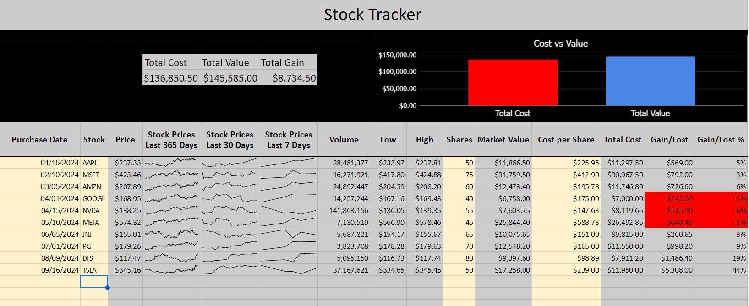Select the blue Total Value bar
Viewport: 749px width, 306px height.
(650, 81)
